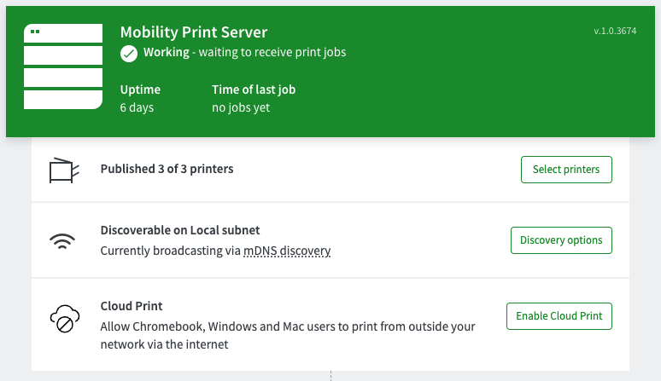The height and width of the screenshot is (381, 661).
Task: Click the mDNS discovery link
Action: pos(287,251)
